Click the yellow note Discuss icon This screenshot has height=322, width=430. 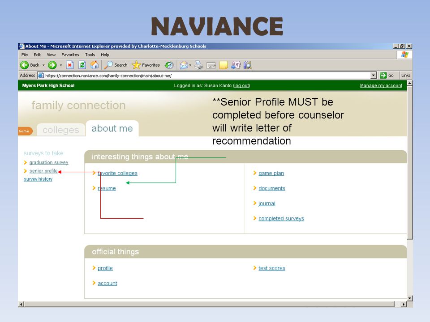(x=223, y=65)
